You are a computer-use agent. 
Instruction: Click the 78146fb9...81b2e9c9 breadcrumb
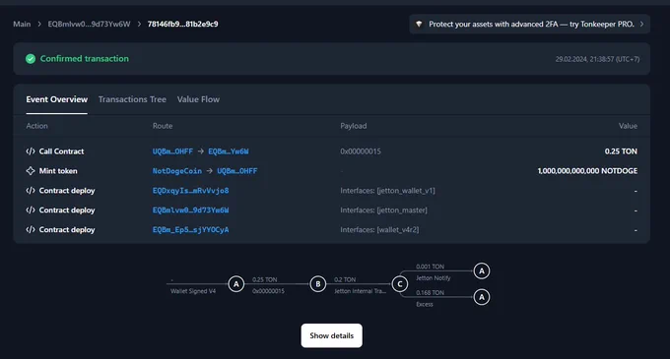coord(183,25)
